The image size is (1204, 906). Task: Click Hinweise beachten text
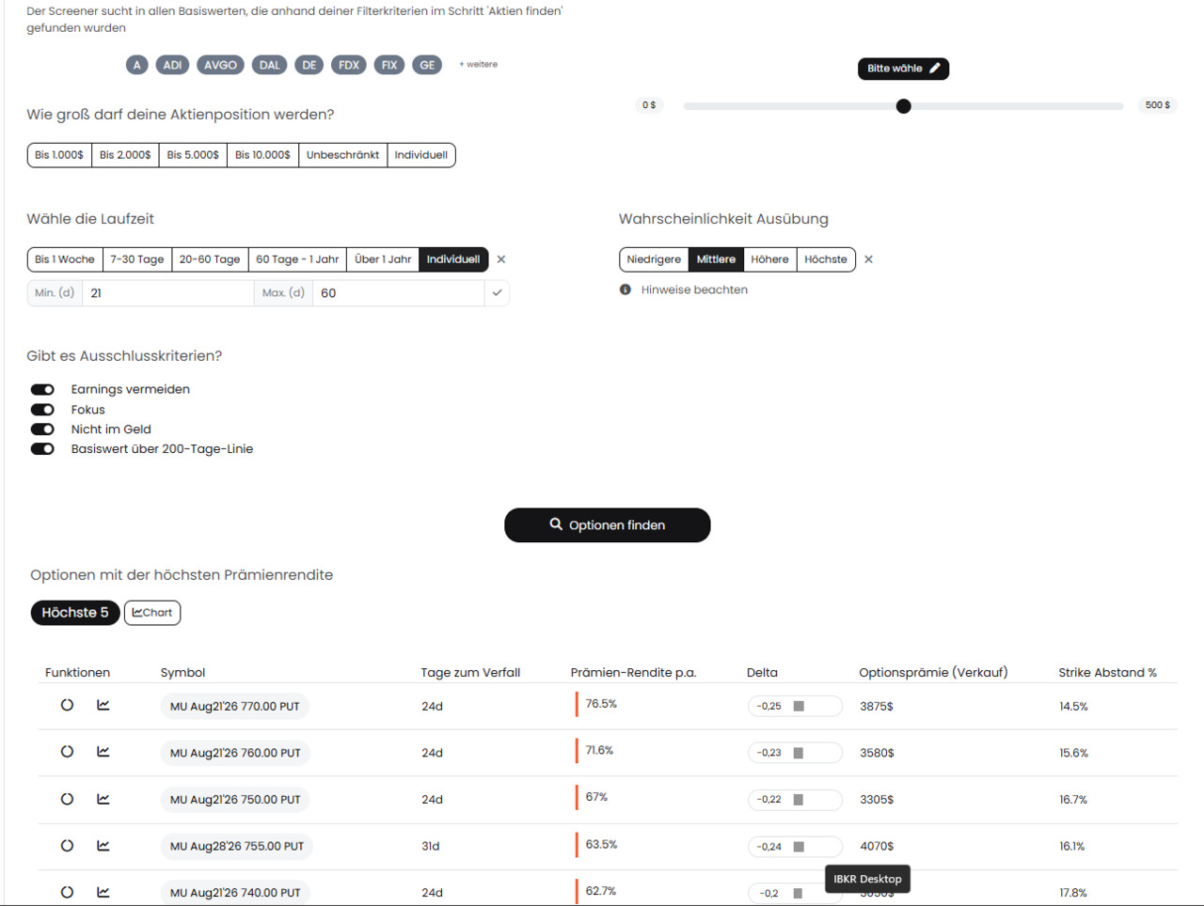tap(694, 289)
